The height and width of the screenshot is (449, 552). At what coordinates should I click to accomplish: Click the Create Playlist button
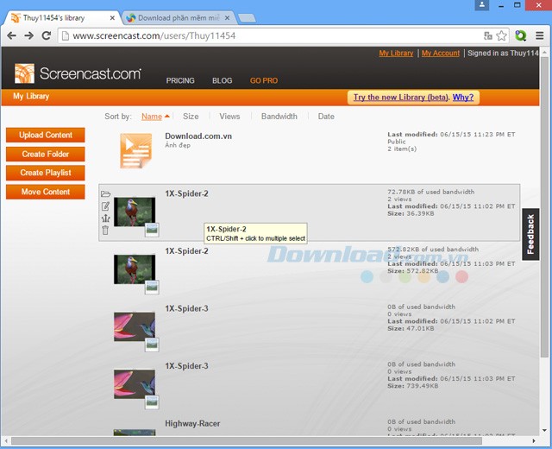pos(46,173)
